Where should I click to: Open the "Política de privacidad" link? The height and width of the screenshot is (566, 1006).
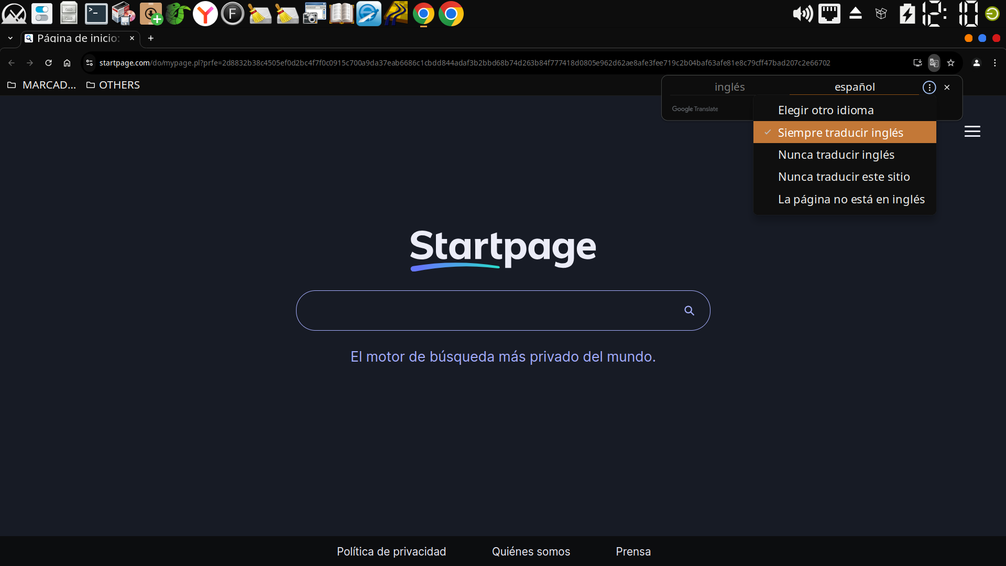(x=391, y=551)
